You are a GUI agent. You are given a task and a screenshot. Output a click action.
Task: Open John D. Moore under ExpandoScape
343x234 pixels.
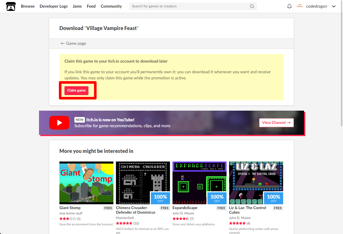(x=183, y=213)
